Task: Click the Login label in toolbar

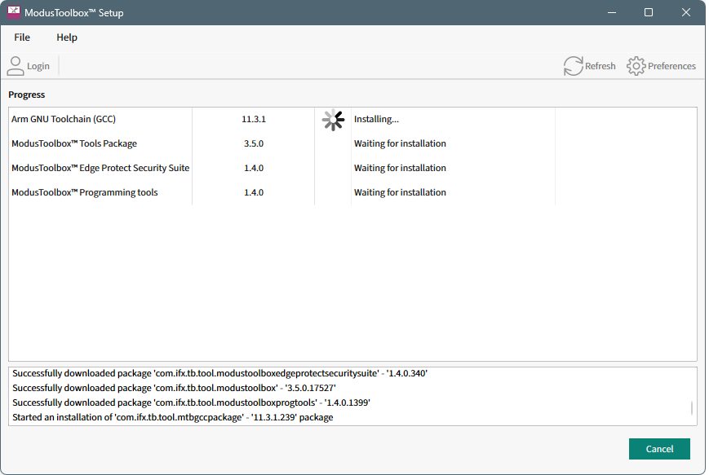Action: (x=38, y=66)
